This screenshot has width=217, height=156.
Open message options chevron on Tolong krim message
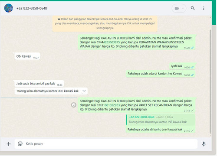tap(84, 91)
